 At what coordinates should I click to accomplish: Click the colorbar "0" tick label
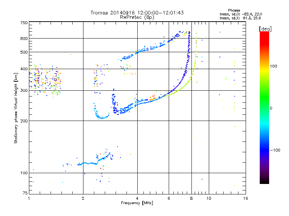(x=271, y=108)
